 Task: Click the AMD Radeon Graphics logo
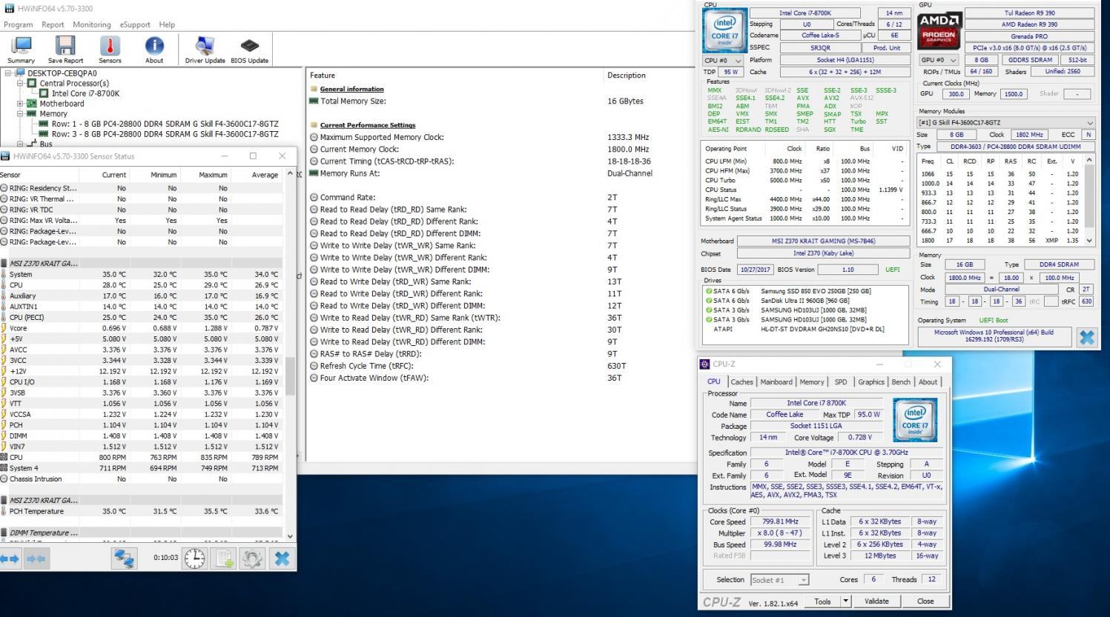(939, 30)
